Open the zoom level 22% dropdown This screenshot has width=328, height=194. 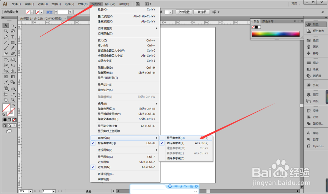[x=31, y=191]
